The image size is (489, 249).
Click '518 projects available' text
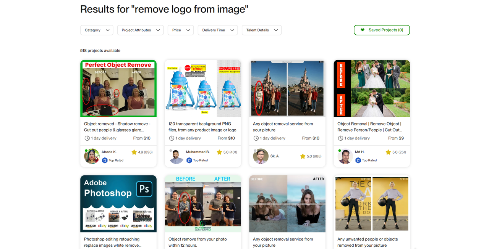(x=100, y=51)
